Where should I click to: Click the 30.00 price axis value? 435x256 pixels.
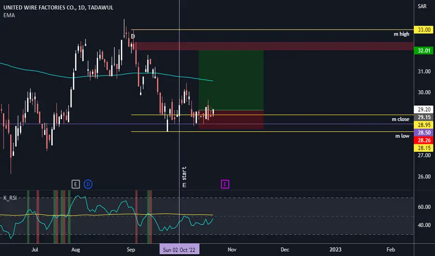pos(424,93)
